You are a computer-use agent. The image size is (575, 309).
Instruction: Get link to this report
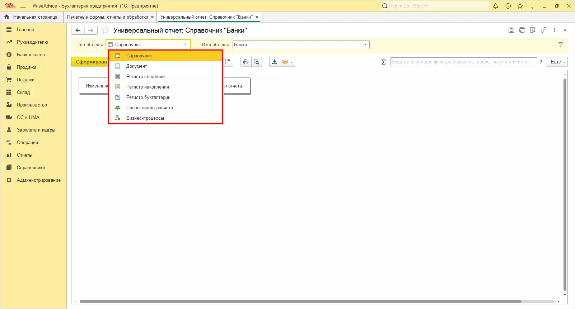544,30
